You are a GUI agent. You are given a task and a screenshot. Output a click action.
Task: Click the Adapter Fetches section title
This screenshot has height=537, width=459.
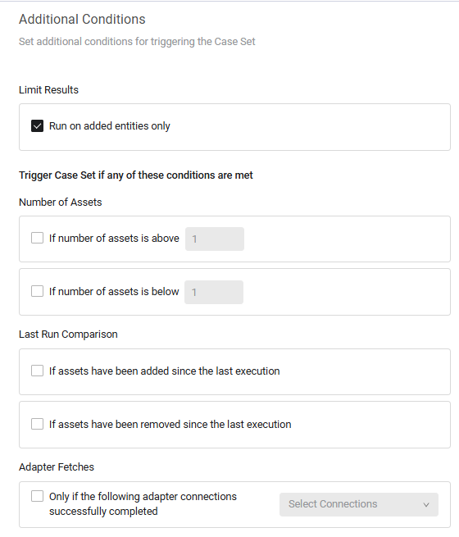point(57,467)
